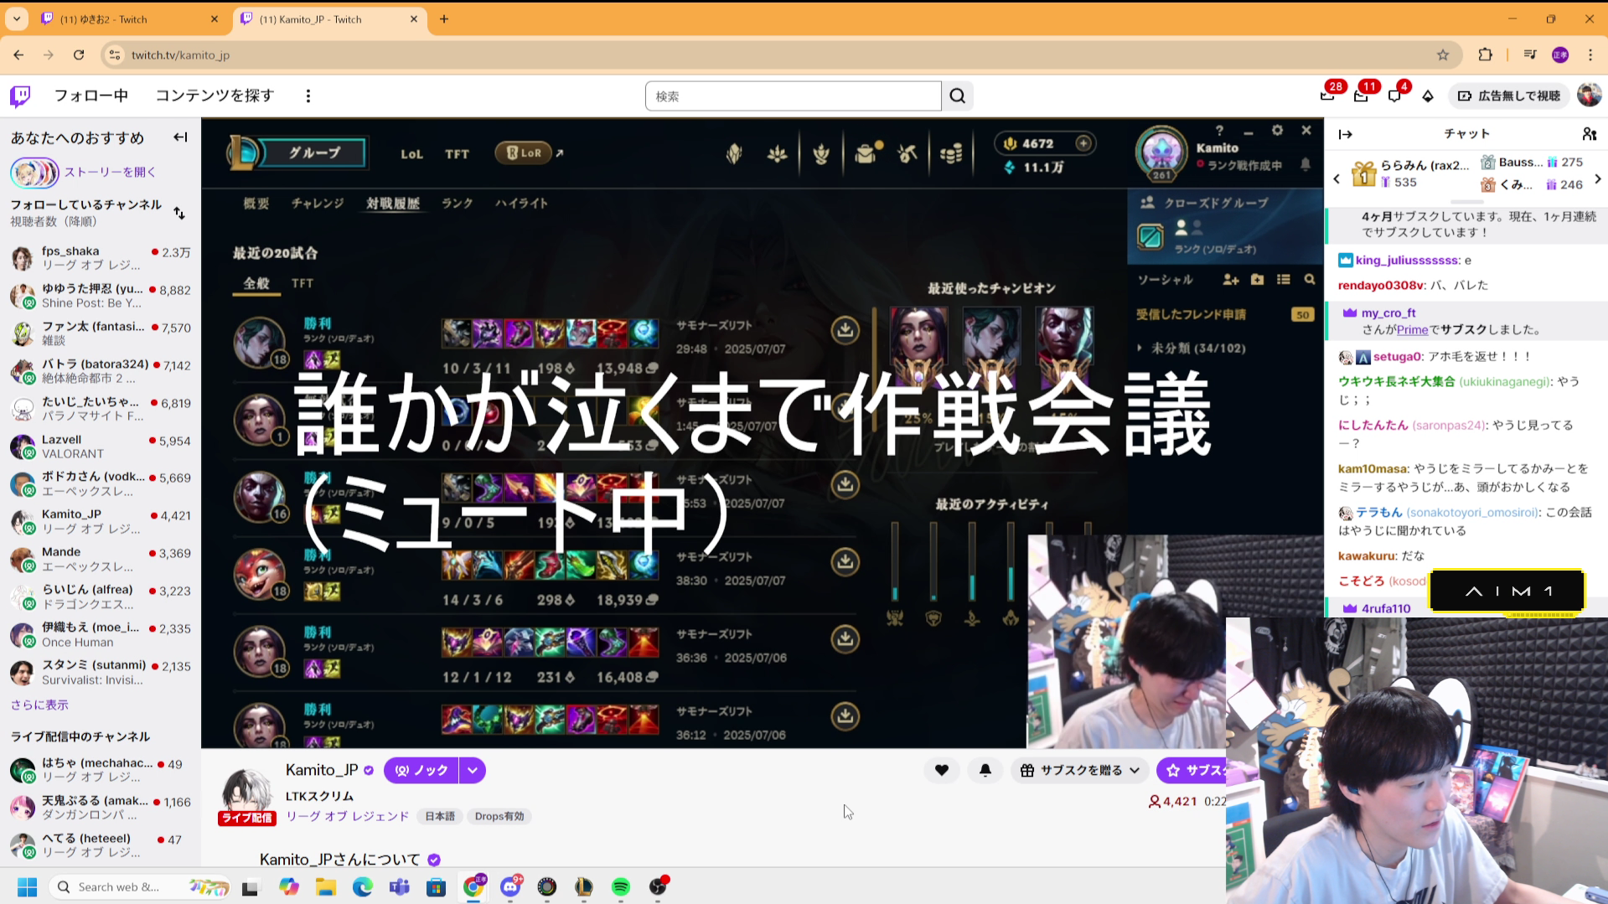Image resolution: width=1608 pixels, height=904 pixels.
Task: Open the Chrome media control icon
Action: point(1530,55)
